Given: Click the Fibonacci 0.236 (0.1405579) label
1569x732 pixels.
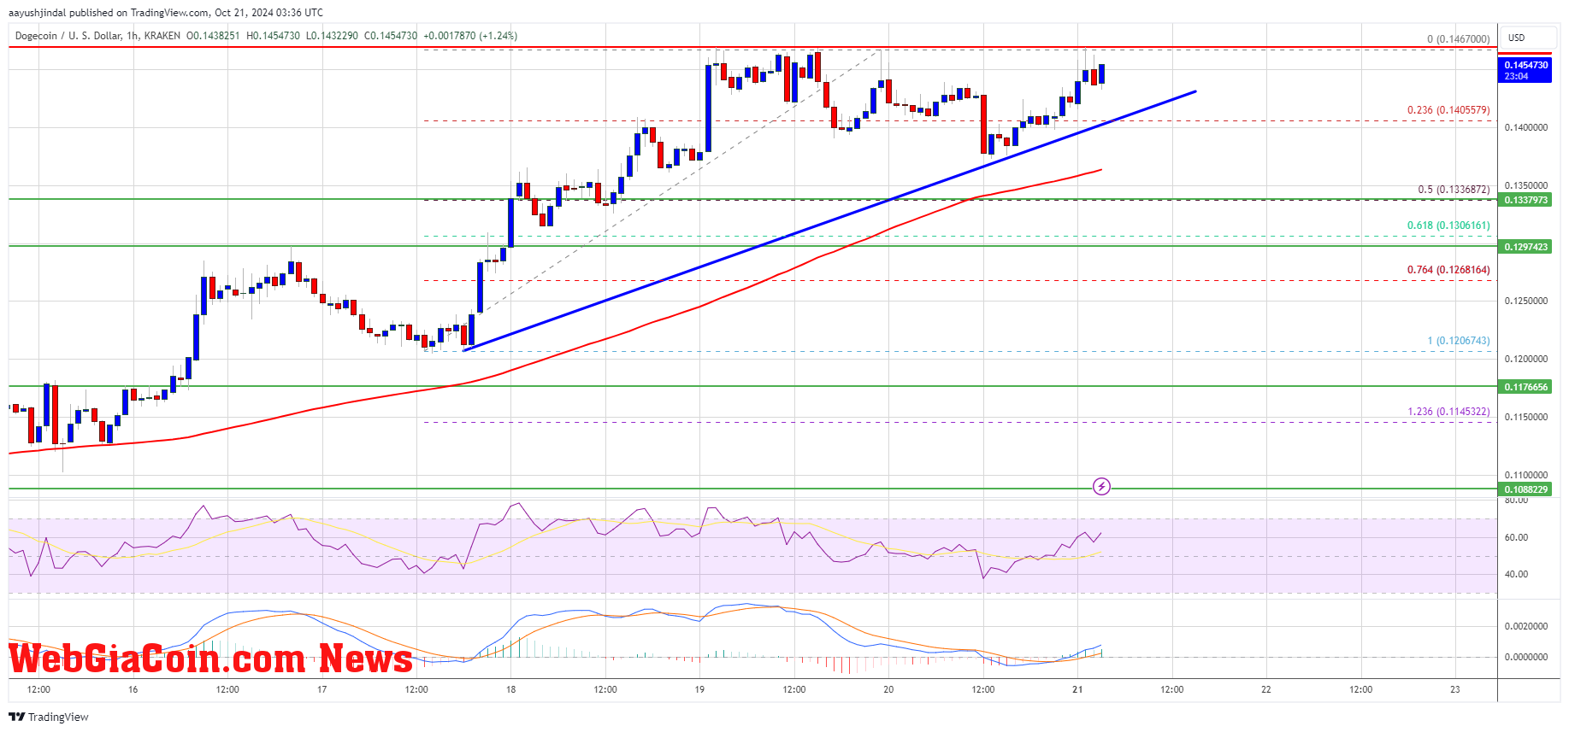Looking at the screenshot, I should pyautogui.click(x=1448, y=110).
